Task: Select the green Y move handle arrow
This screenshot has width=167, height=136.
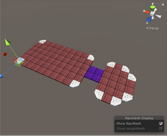Action: coord(7,42)
